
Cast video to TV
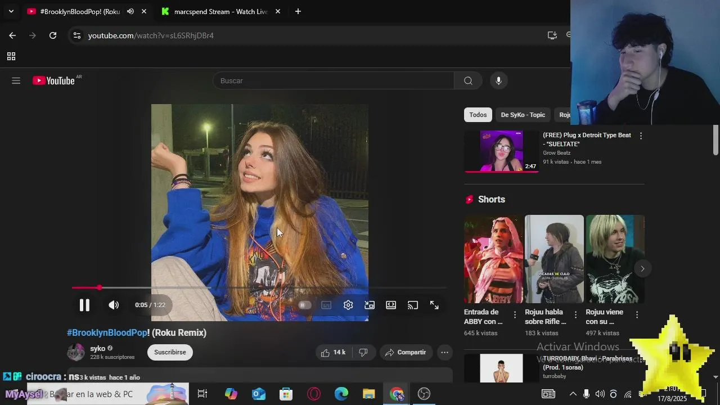click(x=413, y=305)
